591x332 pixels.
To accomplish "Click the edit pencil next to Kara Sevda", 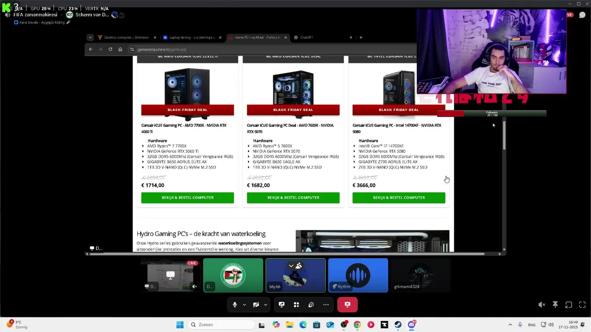I will (x=68, y=22).
